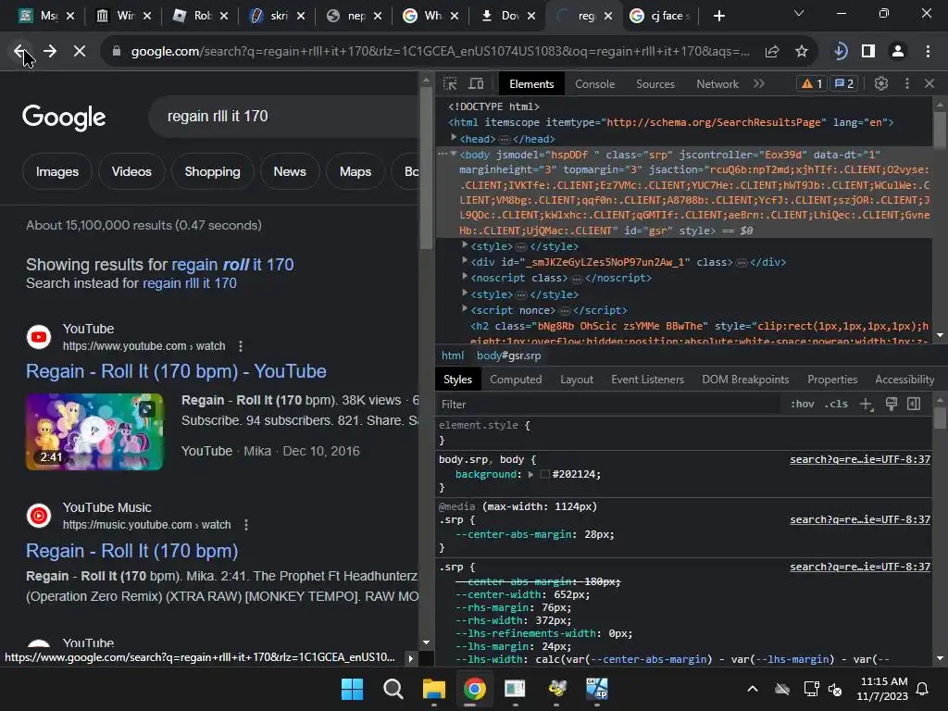
Task: Stop loading the page with X button
Action: 80,52
